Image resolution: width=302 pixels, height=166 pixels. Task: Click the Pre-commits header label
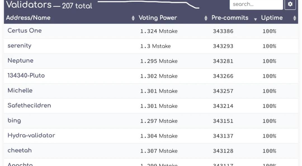230,18
